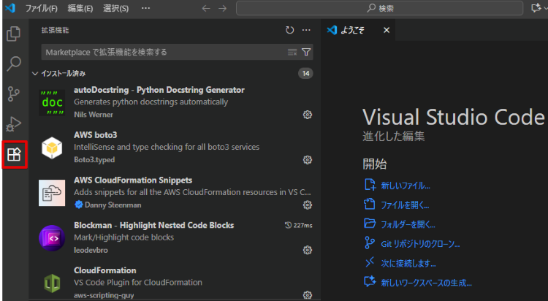Collapse the インストール済み section

(x=60, y=74)
